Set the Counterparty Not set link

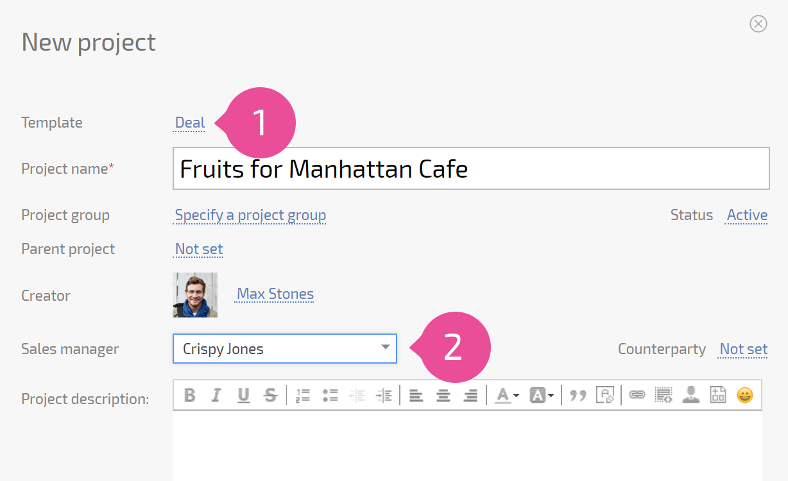point(743,349)
